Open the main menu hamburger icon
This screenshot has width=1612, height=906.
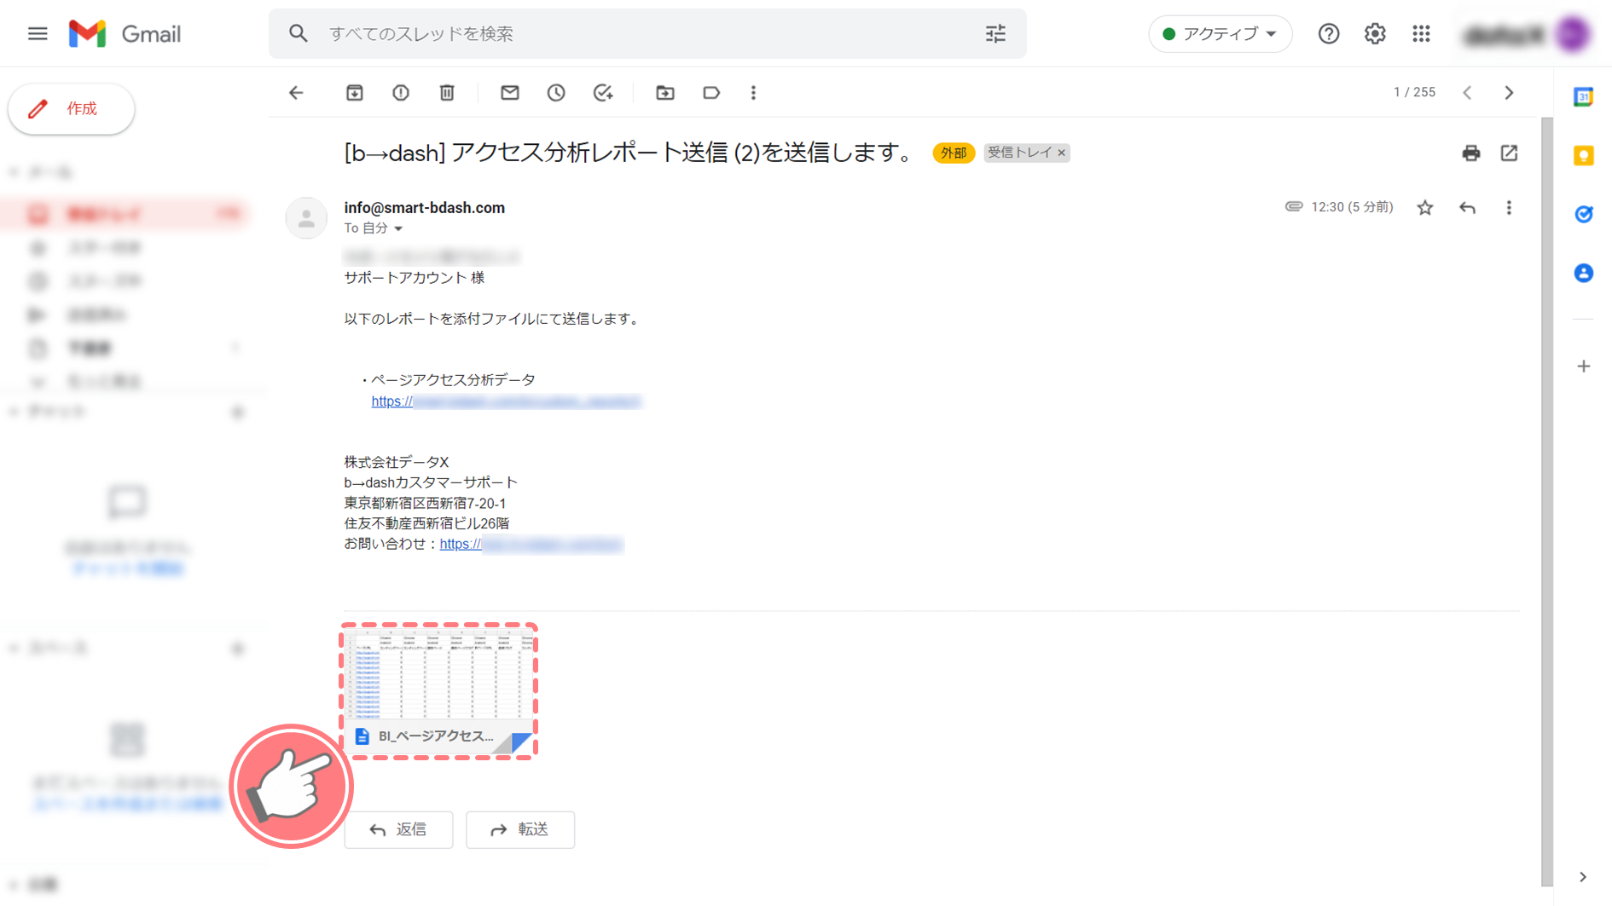[x=38, y=33]
